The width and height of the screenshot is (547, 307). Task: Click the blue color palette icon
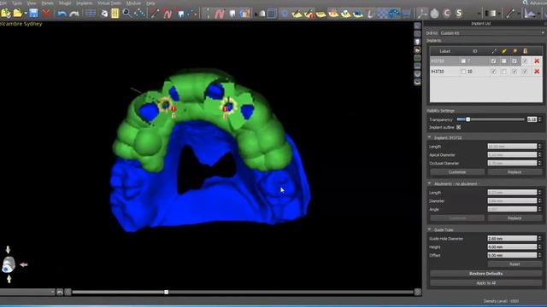coord(395,14)
